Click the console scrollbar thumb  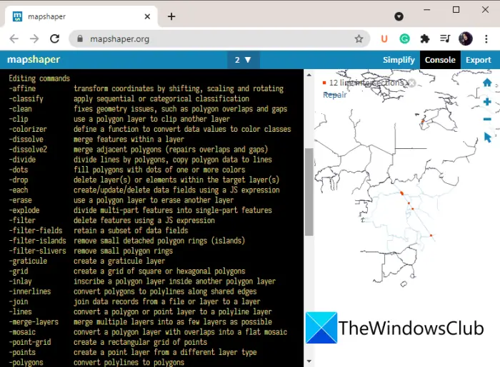[309, 192]
